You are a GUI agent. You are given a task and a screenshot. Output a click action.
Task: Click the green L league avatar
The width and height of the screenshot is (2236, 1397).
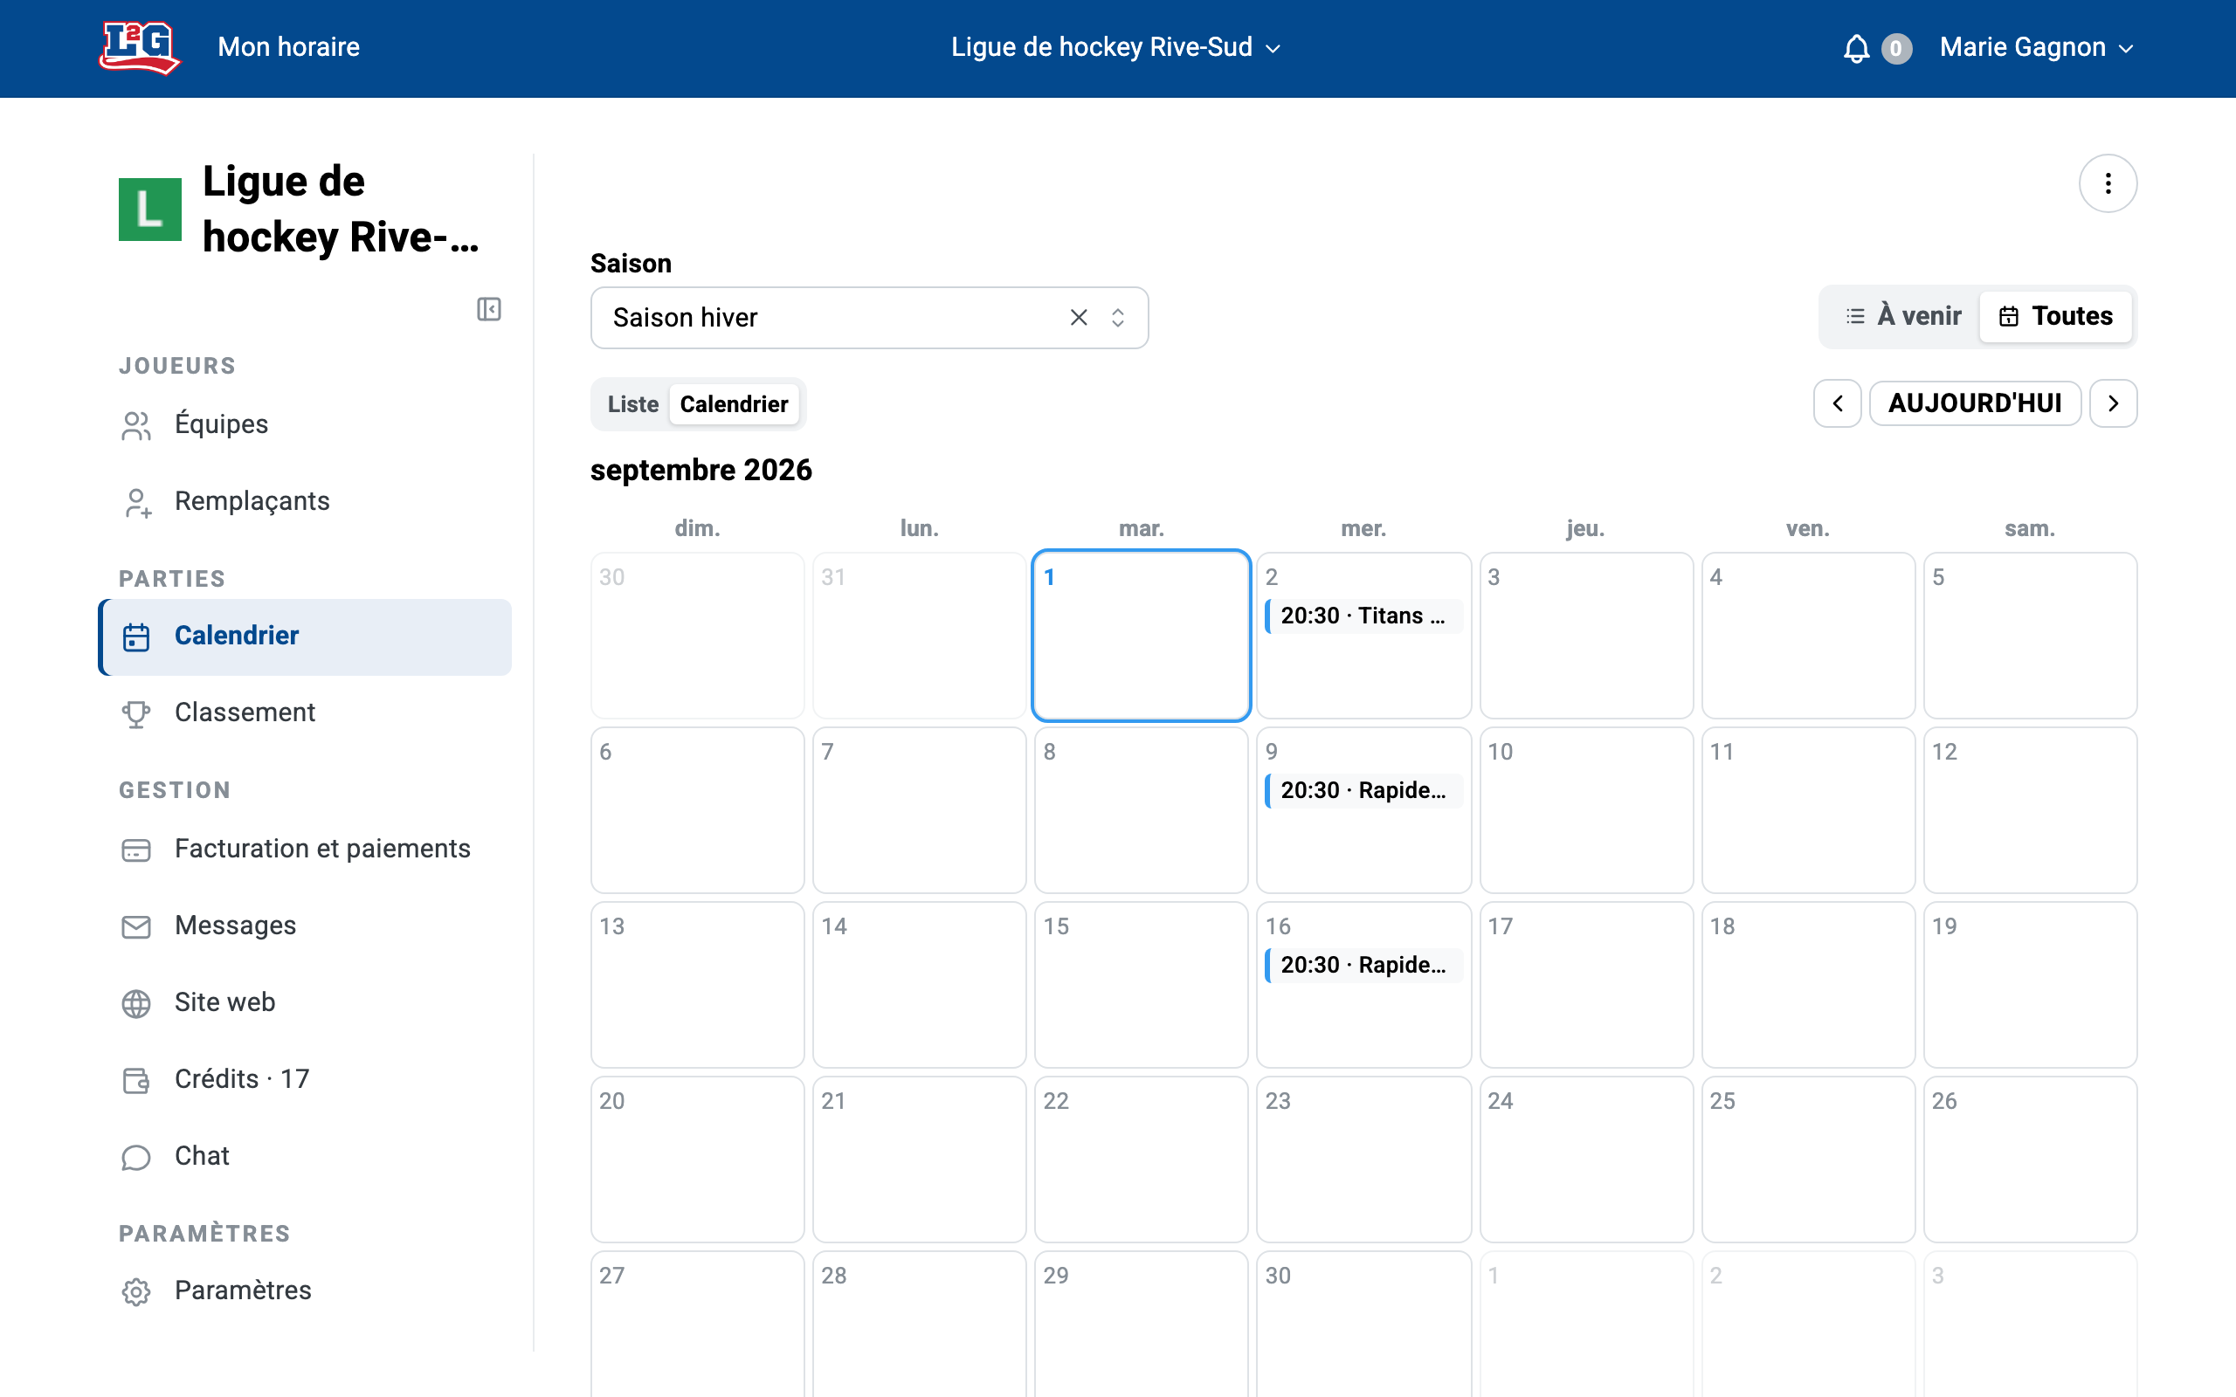(x=150, y=210)
